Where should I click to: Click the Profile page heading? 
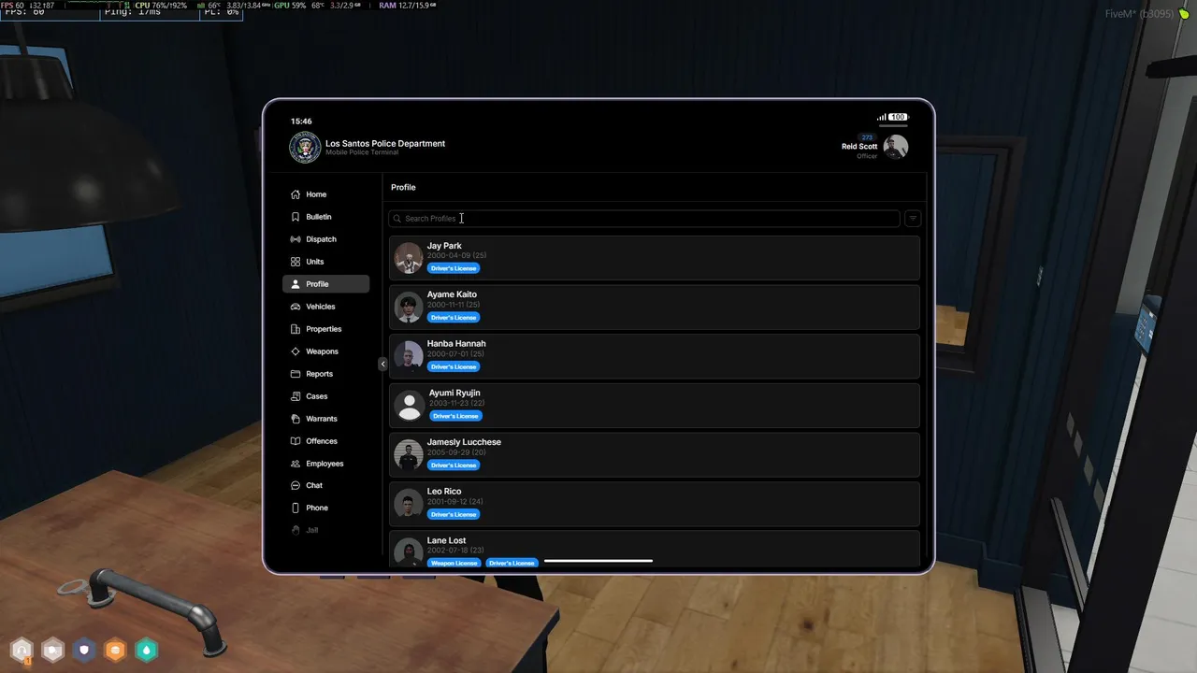pos(403,187)
